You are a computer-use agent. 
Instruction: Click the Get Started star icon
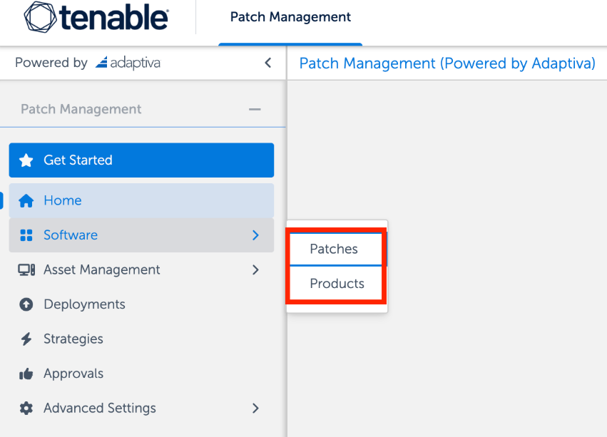tap(26, 160)
